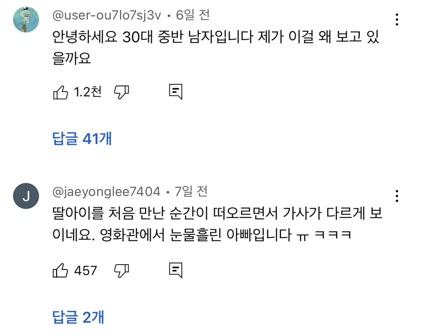Dislike the @jaeyonglee7404 comment
The width and height of the screenshot is (423, 336).
click(121, 271)
